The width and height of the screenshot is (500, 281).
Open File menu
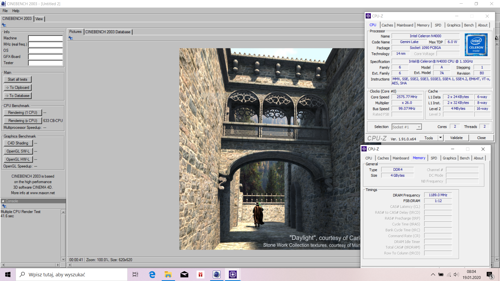(5, 11)
